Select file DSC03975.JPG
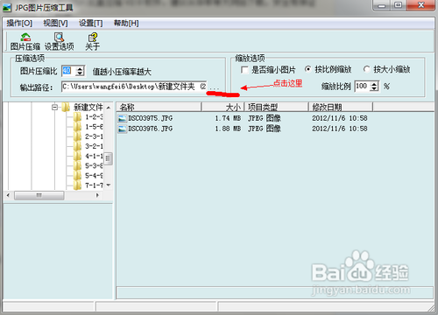 pyautogui.click(x=150, y=118)
